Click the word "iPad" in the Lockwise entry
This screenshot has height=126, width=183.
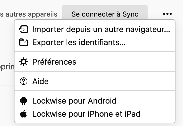[x=133, y=114]
